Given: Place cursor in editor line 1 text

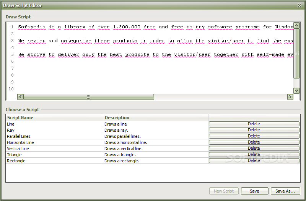Looking at the screenshot, I should (156, 27).
